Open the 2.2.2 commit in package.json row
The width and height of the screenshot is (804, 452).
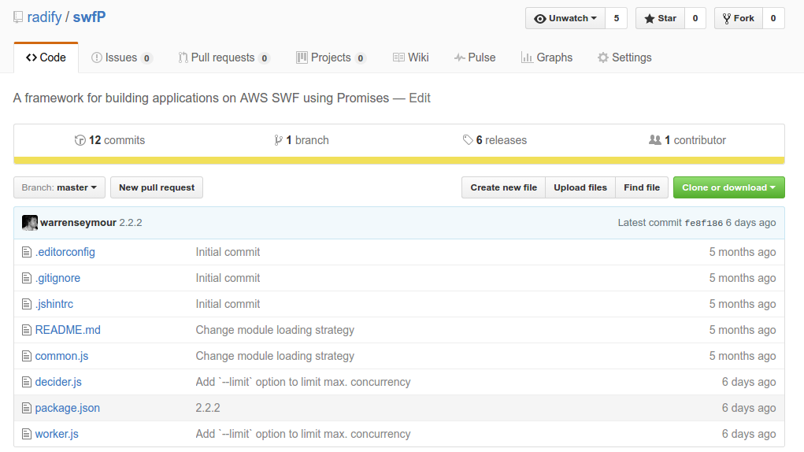point(208,408)
